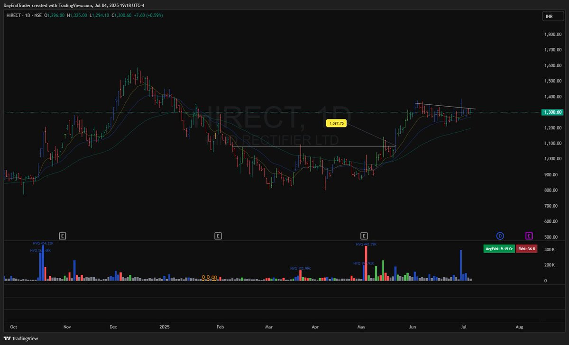The height and width of the screenshot is (345, 569).
Task: Click the 400K volume axis label
Action: click(x=549, y=249)
